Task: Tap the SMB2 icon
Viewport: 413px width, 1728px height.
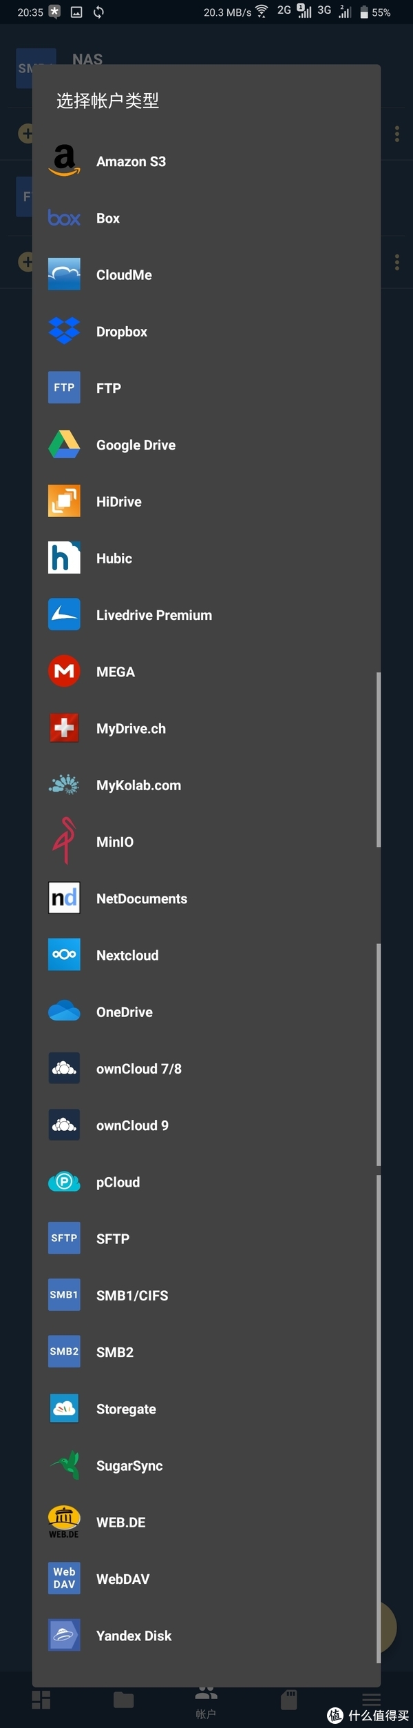Action: tap(64, 1352)
